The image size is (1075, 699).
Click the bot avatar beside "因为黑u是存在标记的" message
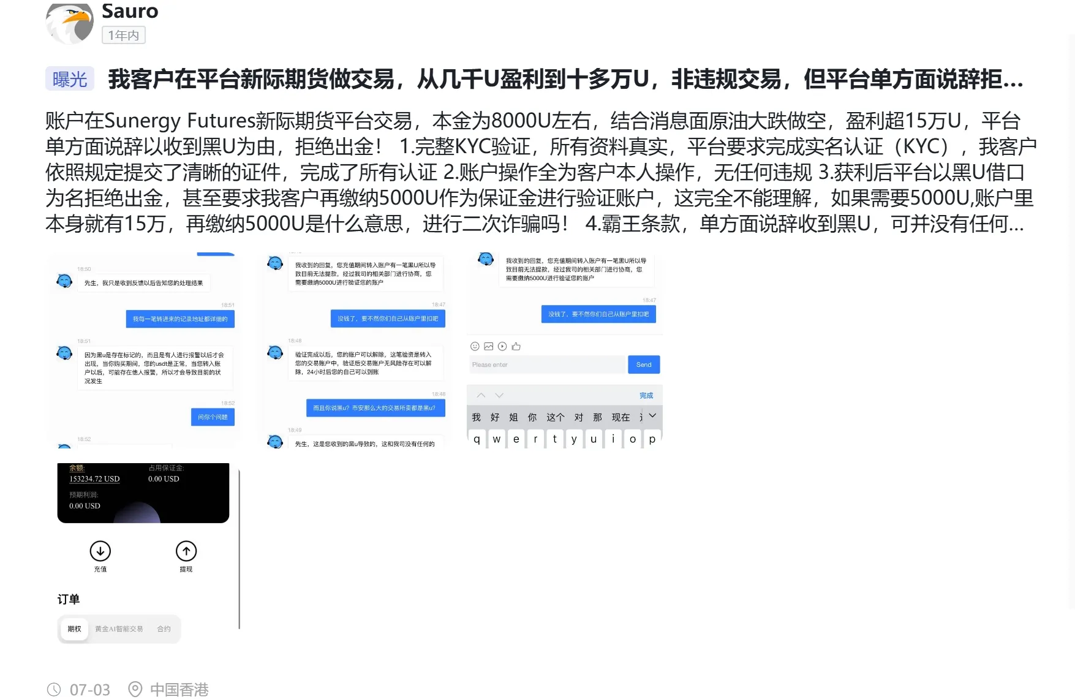coord(64,353)
